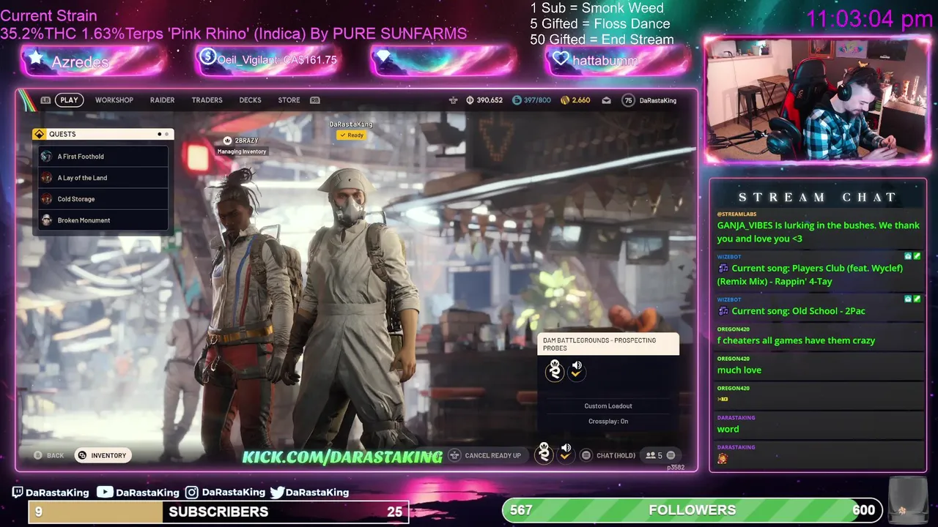Click the snake emblem in the bottom bar
The height and width of the screenshot is (527, 938).
click(x=544, y=453)
